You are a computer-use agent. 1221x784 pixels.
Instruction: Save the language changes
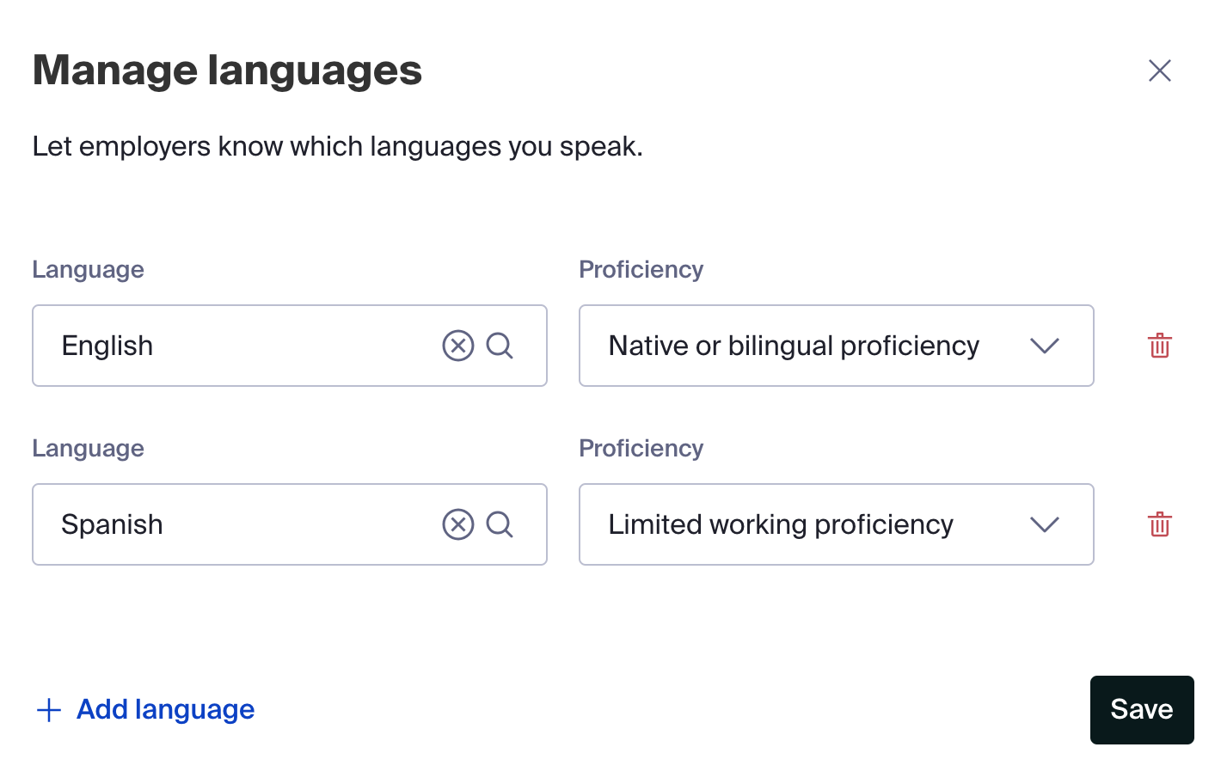[x=1142, y=710]
